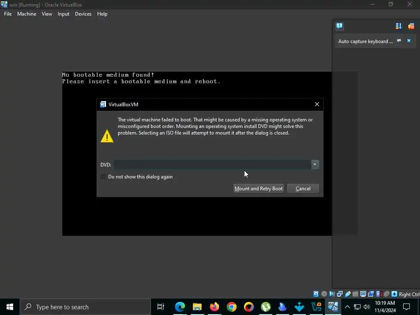420x315 pixels.
Task: Open File Explorer from taskbar
Action: (x=197, y=307)
